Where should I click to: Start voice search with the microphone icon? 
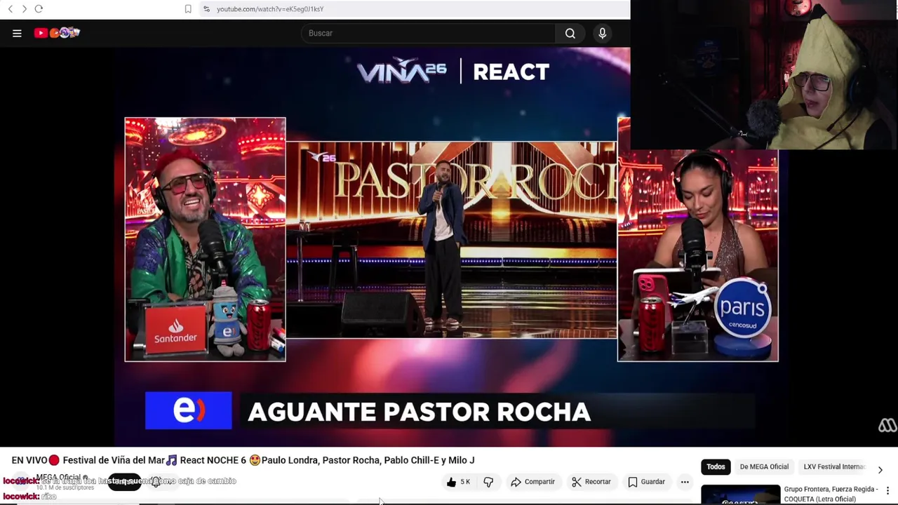pos(603,33)
